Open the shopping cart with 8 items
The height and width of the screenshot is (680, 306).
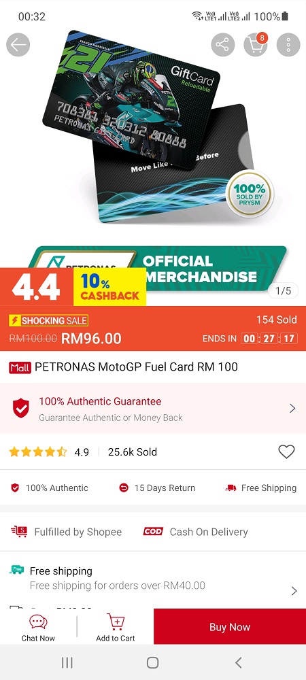(255, 45)
